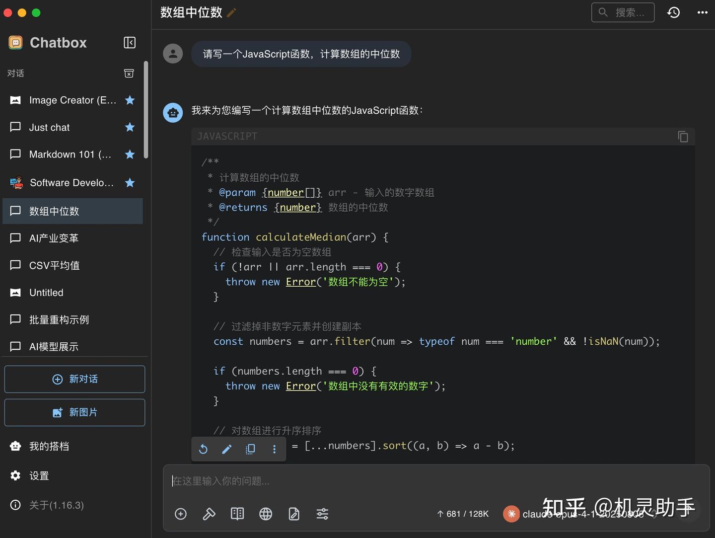
Task: Click the message input field
Action: 437,481
